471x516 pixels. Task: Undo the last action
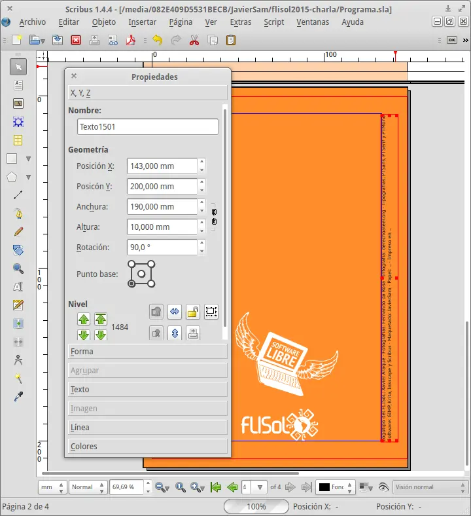[158, 40]
